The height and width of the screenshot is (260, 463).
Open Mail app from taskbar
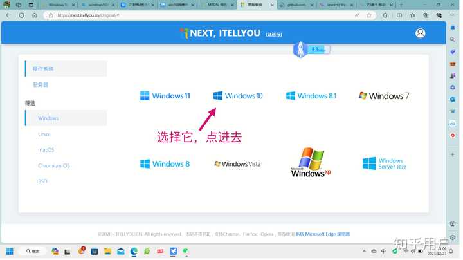(x=121, y=252)
